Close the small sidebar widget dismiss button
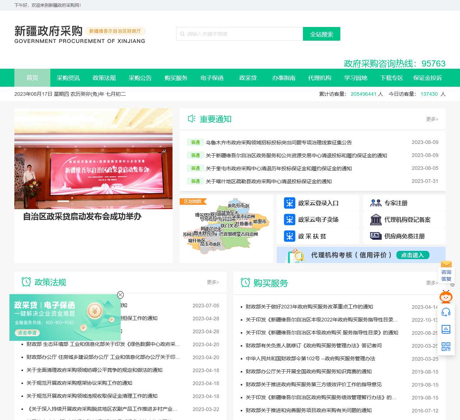The image size is (460, 420). (x=452, y=285)
